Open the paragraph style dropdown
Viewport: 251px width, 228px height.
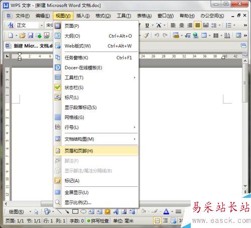point(42,26)
